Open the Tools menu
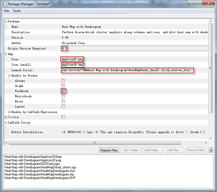The width and height of the screenshot is (217, 192). 17,11
